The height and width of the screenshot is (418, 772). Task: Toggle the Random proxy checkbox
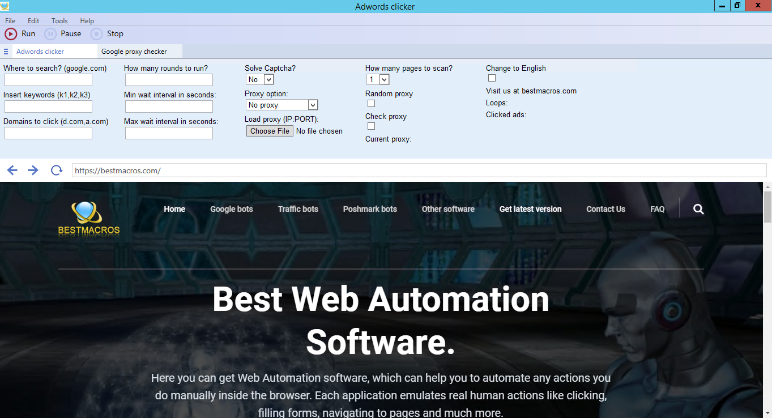371,104
